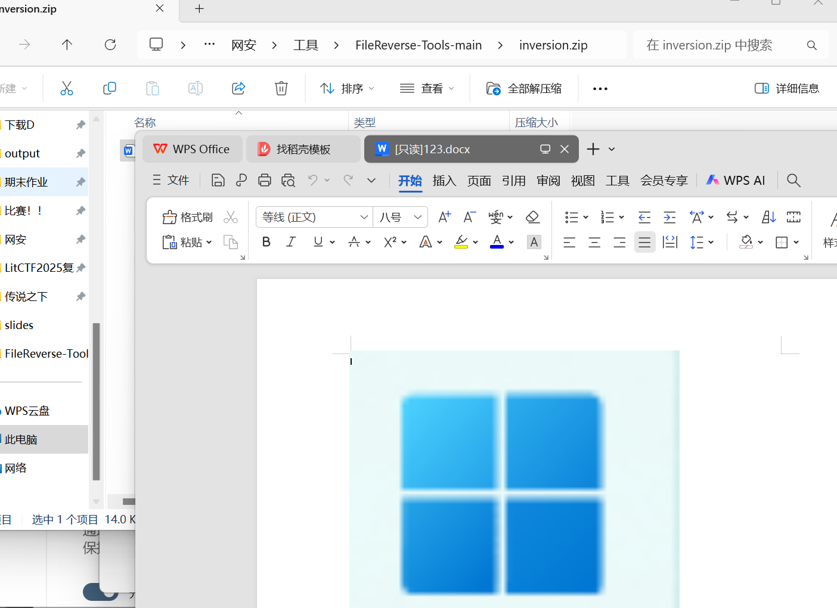Switch to the 视图 ribbon tab
Image resolution: width=837 pixels, height=608 pixels.
coord(582,181)
